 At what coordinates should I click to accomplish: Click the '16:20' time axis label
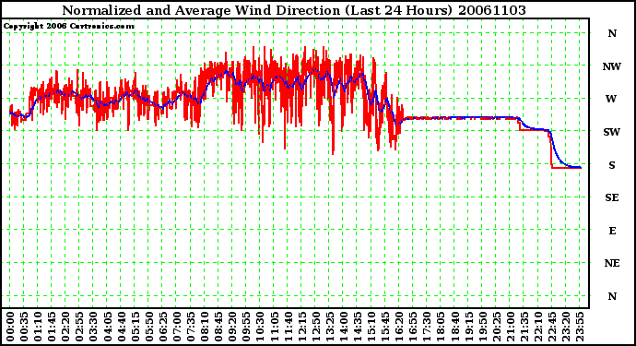point(399,327)
